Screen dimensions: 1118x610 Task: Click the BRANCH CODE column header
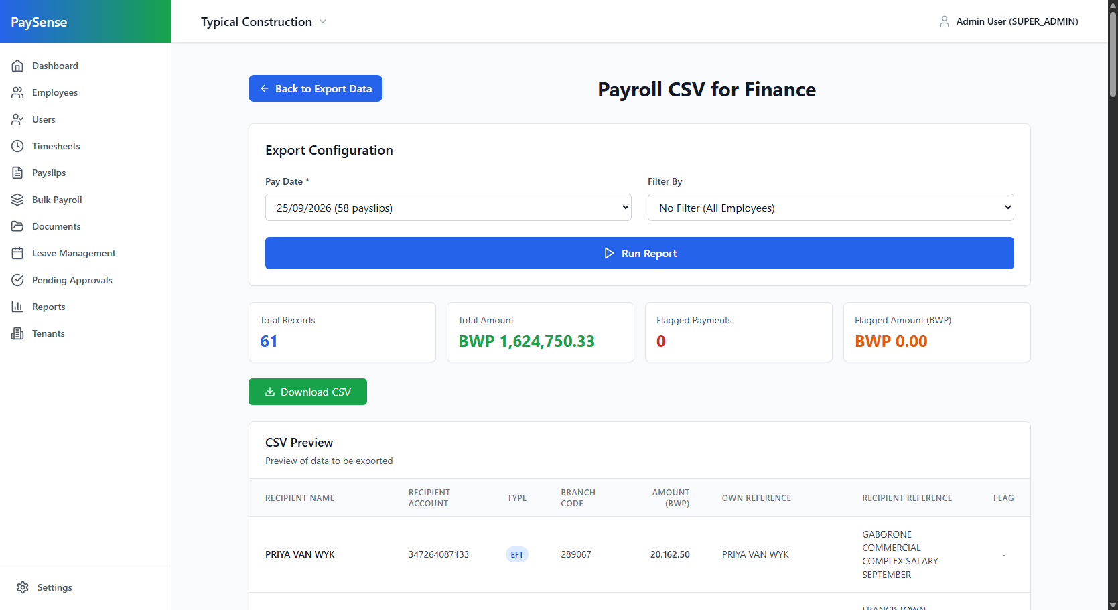[578, 498]
